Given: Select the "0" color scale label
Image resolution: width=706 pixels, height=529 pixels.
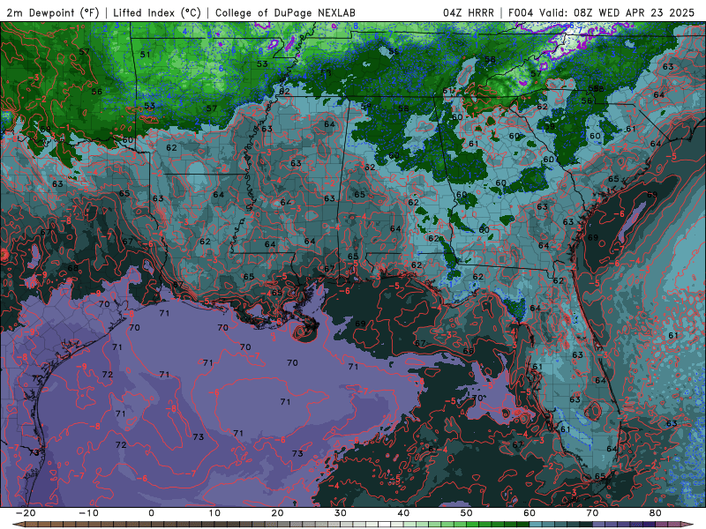Looking at the screenshot, I should click(x=151, y=513).
